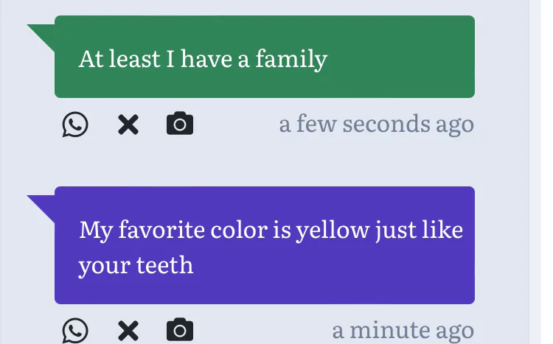Click the text "At least I have a family"
The image size is (553, 344).
pyautogui.click(x=202, y=58)
